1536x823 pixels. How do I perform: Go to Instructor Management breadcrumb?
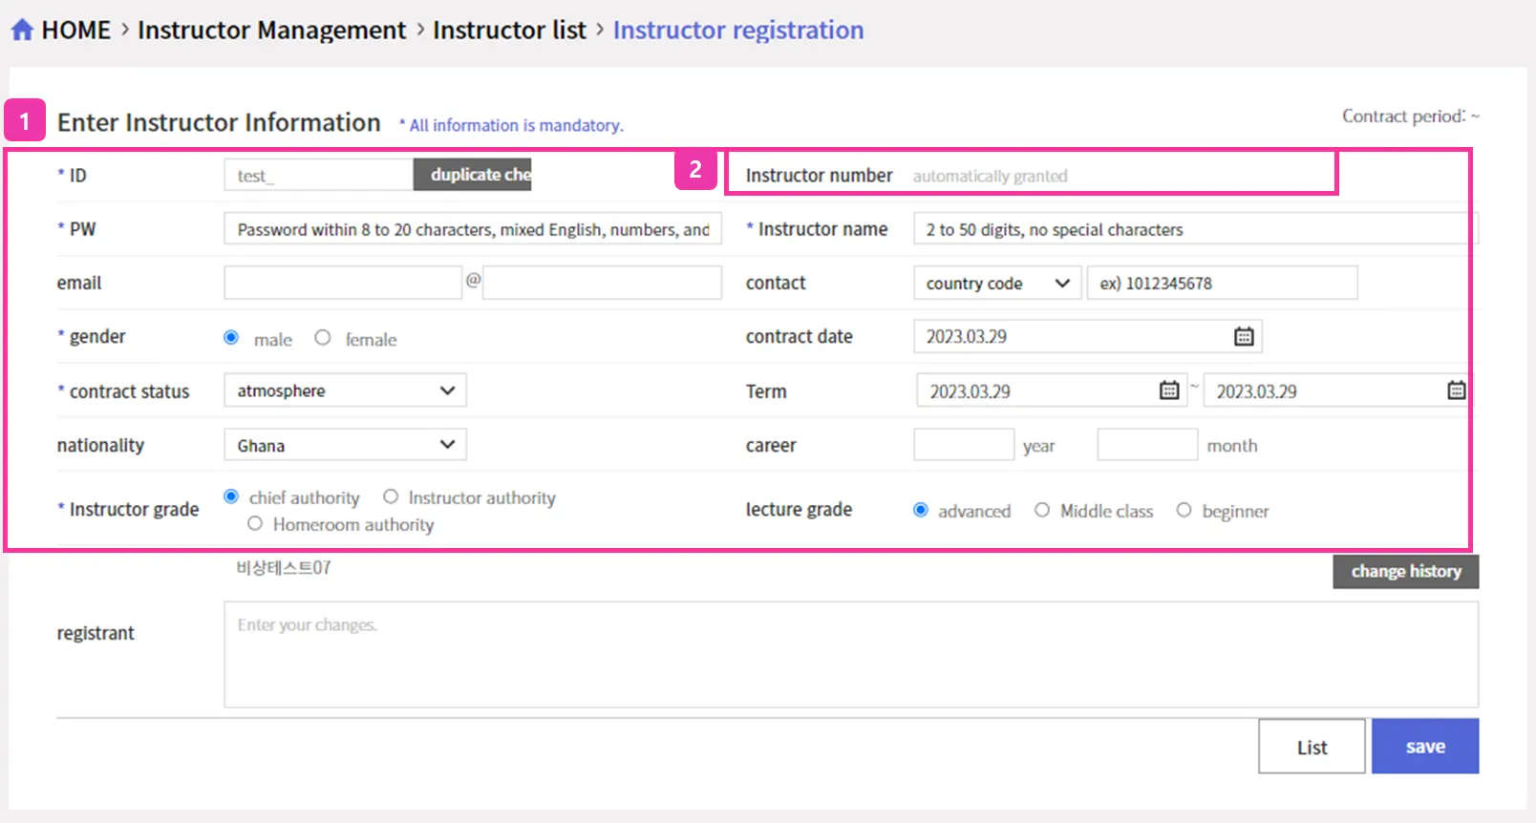pyautogui.click(x=271, y=31)
